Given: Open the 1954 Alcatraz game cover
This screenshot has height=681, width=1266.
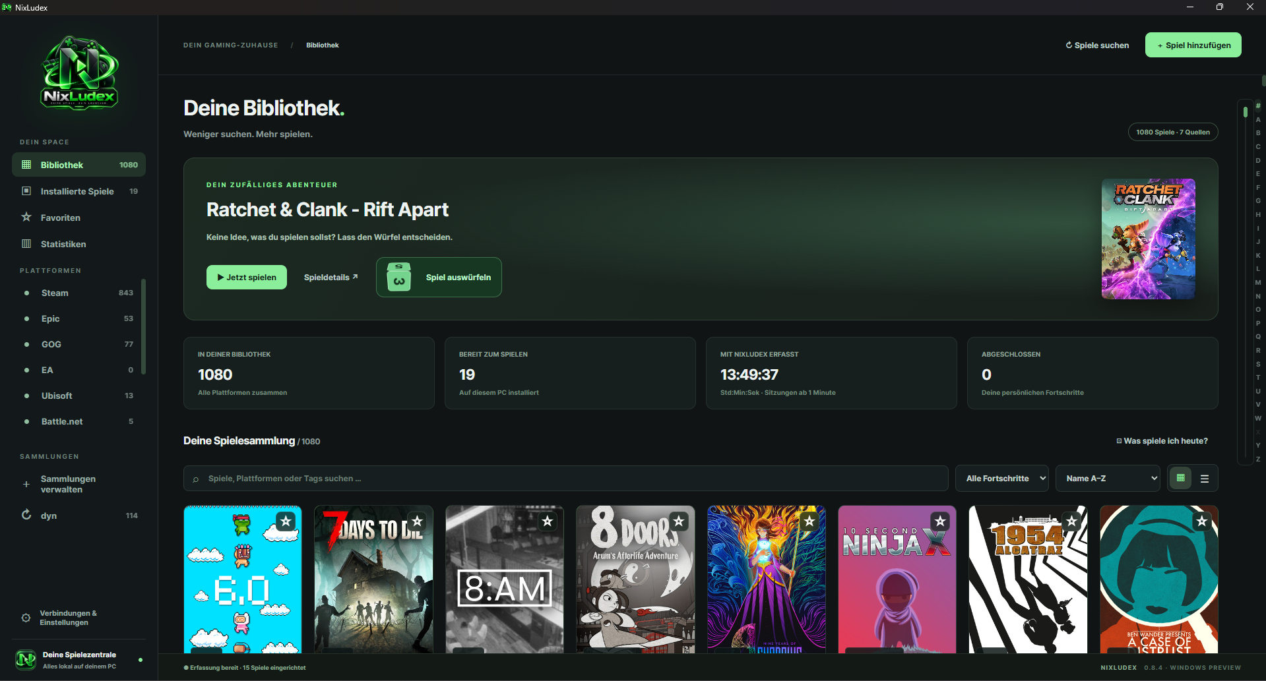Looking at the screenshot, I should (1028, 579).
